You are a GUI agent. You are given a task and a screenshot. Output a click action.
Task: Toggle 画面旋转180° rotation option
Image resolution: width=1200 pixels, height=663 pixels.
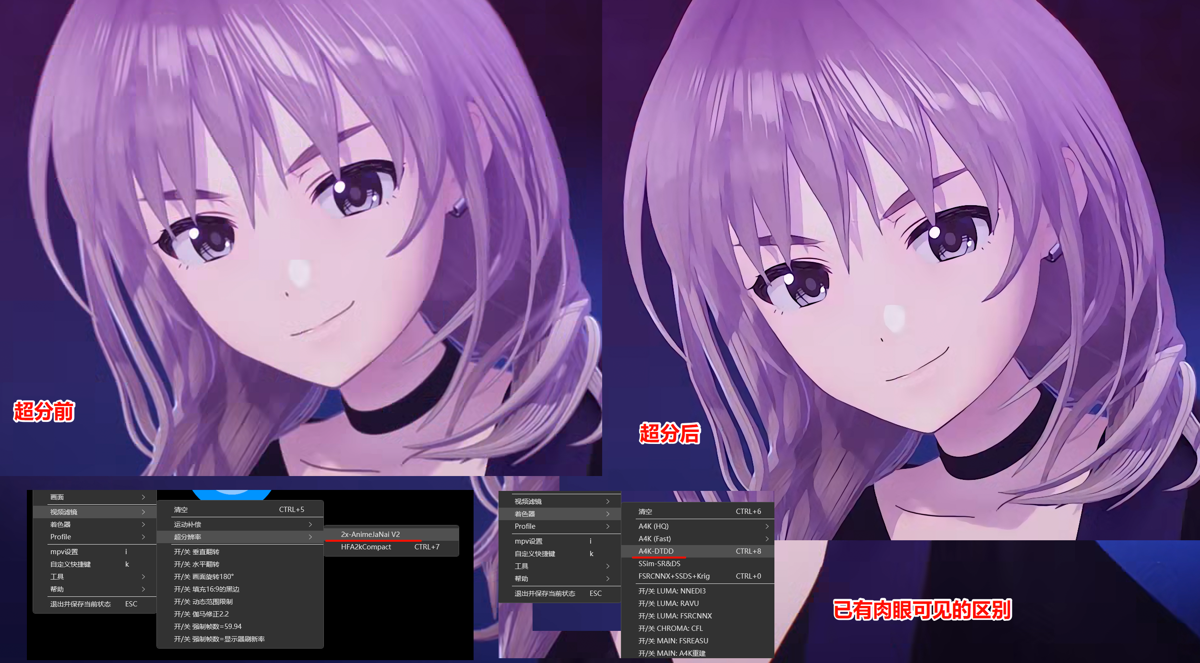click(x=204, y=577)
